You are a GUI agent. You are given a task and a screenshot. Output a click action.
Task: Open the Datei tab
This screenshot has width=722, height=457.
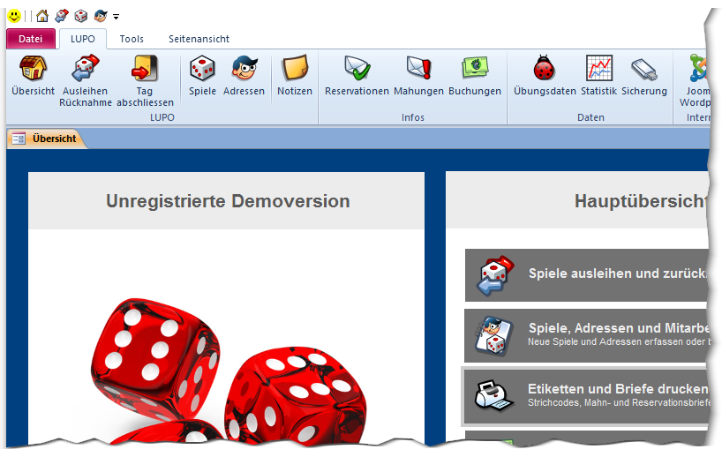point(30,39)
